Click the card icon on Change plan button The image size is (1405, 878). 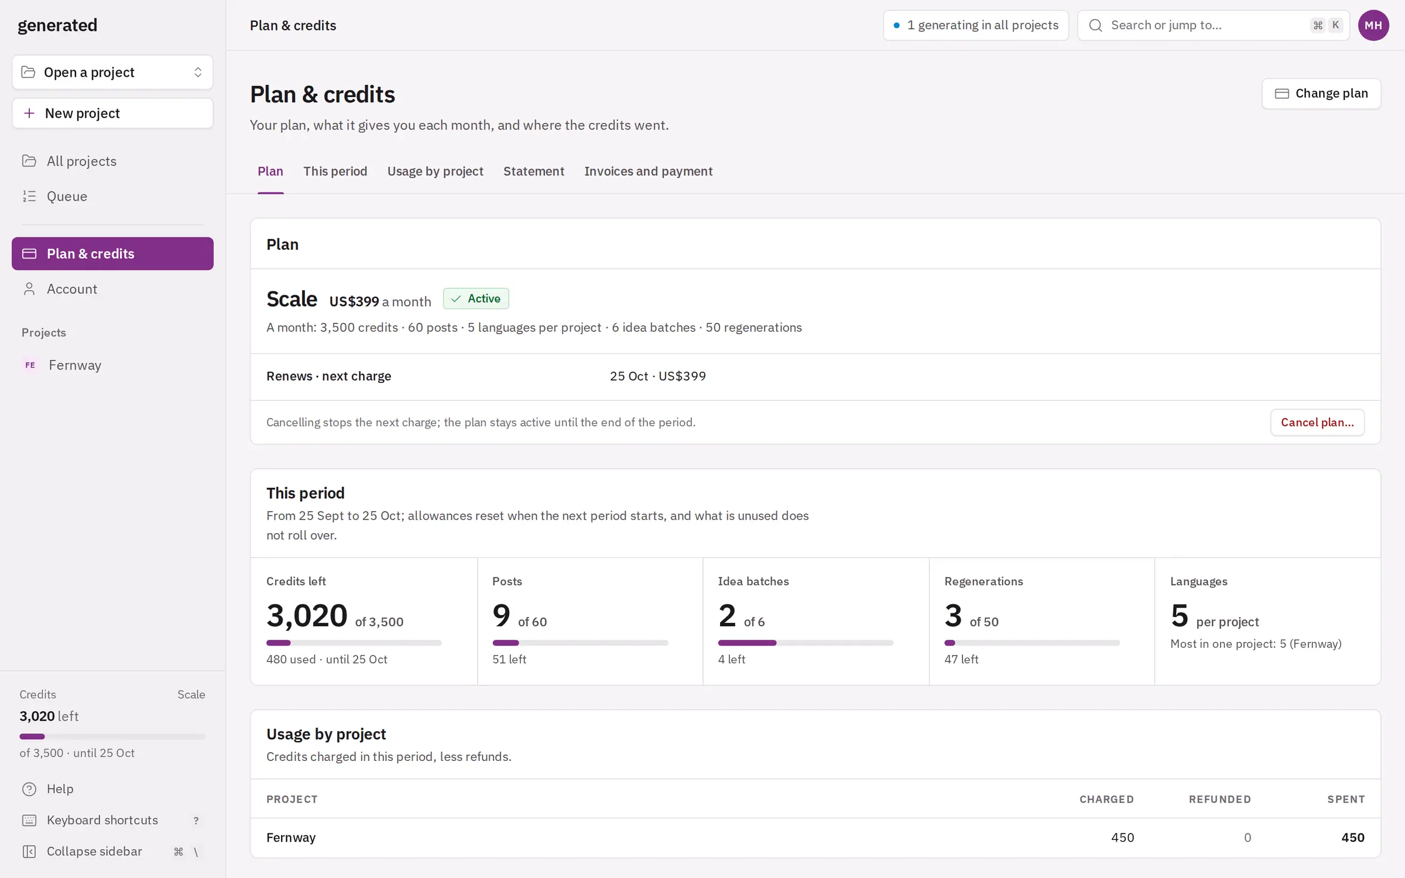(1282, 94)
